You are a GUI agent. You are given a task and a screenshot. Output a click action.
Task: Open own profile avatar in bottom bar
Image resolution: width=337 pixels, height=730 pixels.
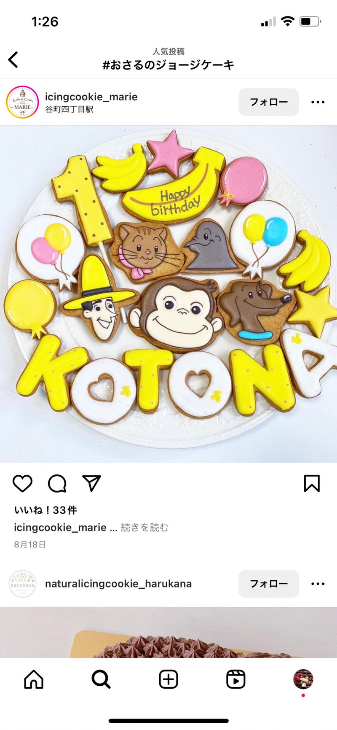click(303, 679)
